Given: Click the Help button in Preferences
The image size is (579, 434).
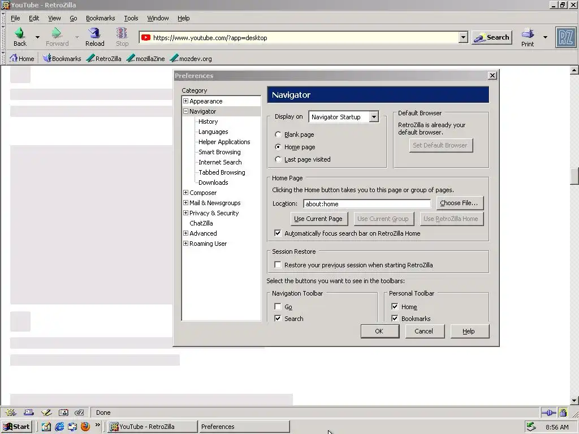Looking at the screenshot, I should 469,331.
